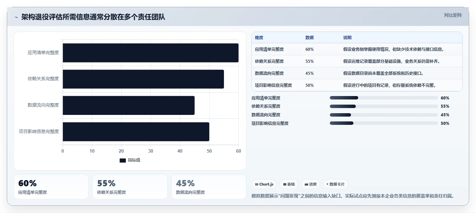Click the 55% value in the table
The width and height of the screenshot is (476, 213).
(310, 61)
